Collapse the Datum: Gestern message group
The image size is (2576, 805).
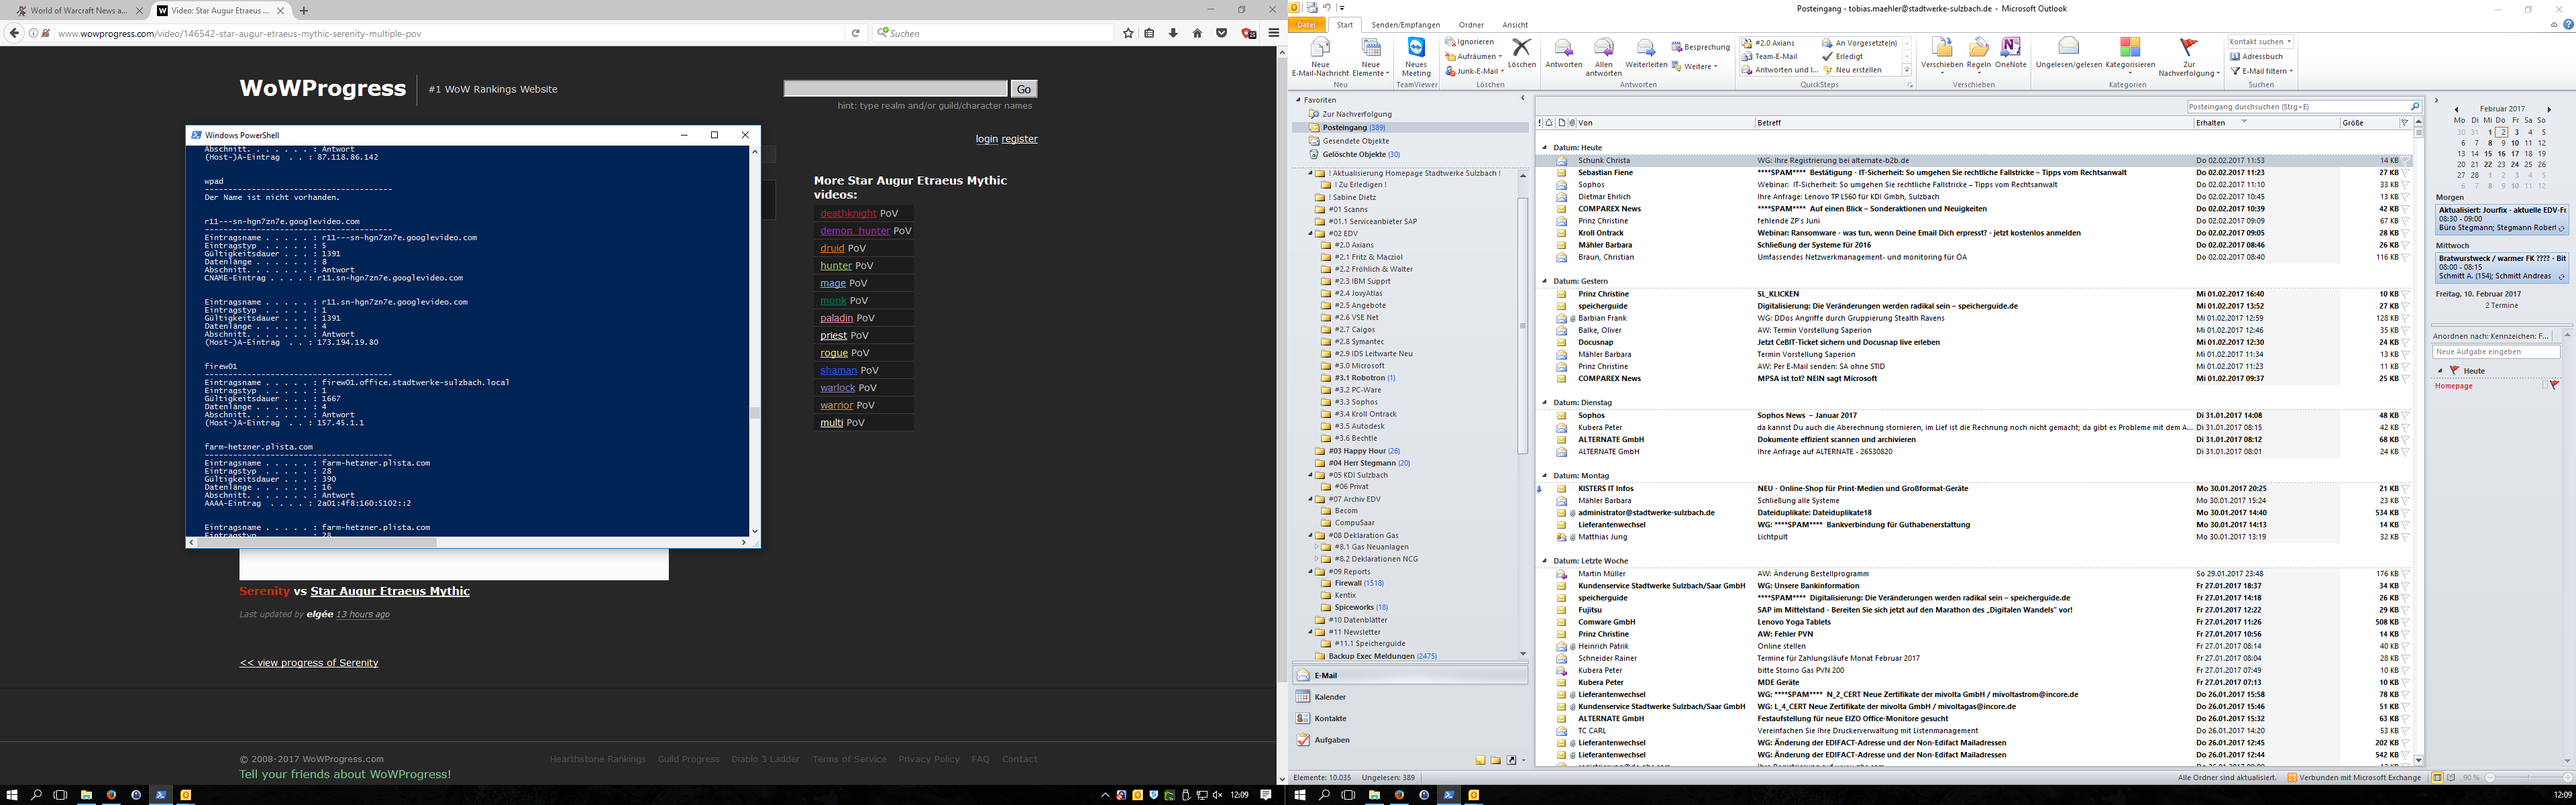coord(1544,281)
